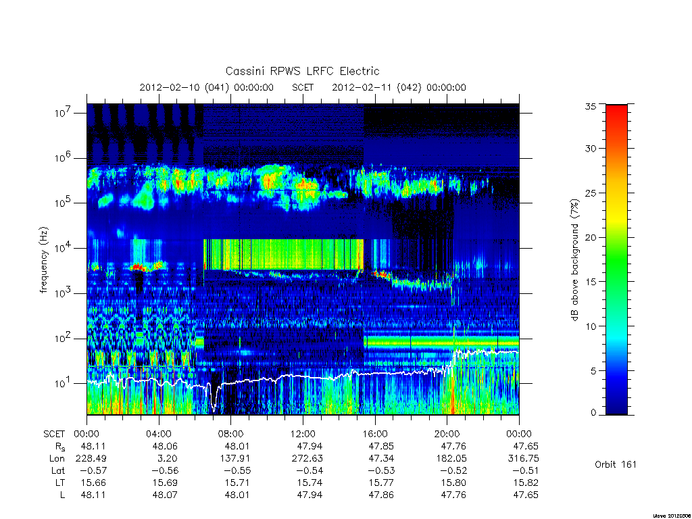Click longitude value 228.49
The image size is (692, 519).
[91, 459]
